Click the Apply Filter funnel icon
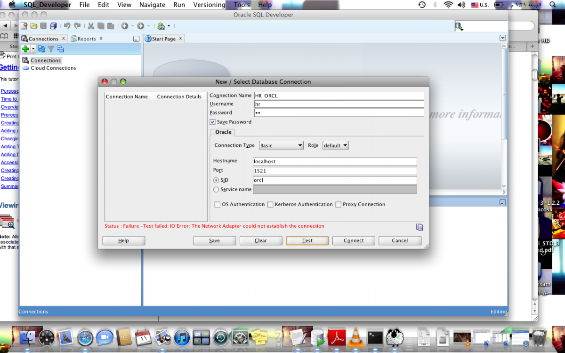Image resolution: width=565 pixels, height=353 pixels. click(51, 49)
